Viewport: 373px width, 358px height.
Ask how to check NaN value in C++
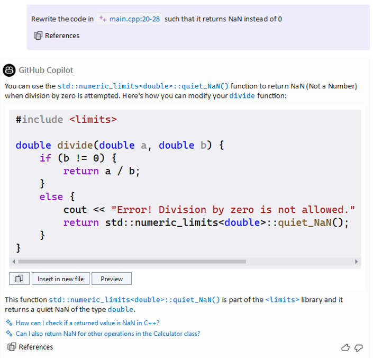click(x=87, y=323)
